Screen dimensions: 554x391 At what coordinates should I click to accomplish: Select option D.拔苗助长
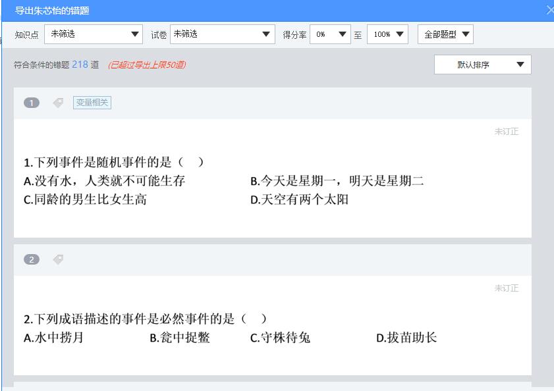[x=406, y=338]
